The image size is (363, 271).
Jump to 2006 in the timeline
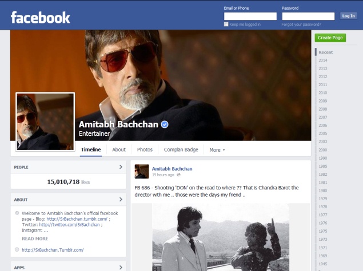point(323,125)
